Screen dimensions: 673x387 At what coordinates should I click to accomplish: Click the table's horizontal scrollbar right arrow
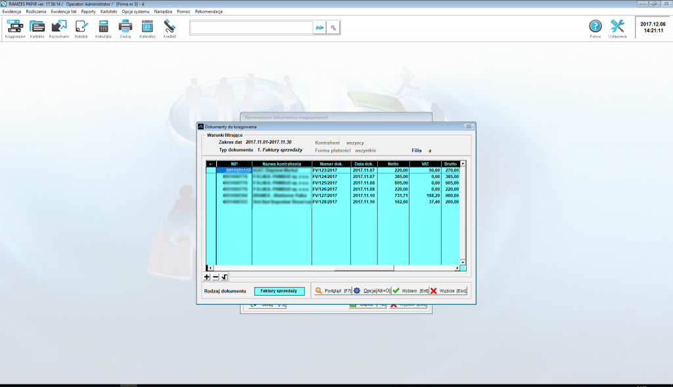pyautogui.click(x=457, y=268)
